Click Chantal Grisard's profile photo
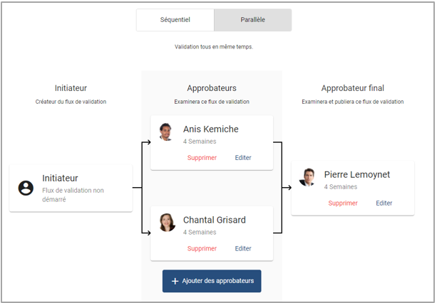 [x=167, y=223]
